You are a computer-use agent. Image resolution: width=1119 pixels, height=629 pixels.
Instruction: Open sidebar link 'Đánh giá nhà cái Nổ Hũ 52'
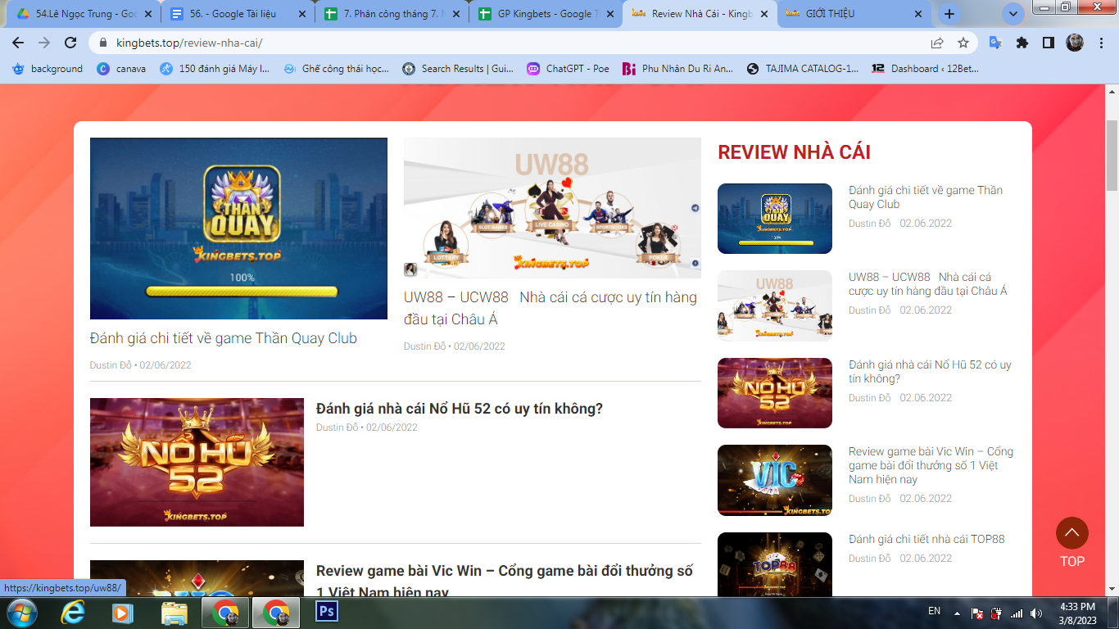(930, 372)
